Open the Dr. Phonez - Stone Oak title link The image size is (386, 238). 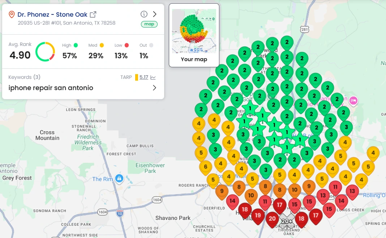[x=52, y=14]
